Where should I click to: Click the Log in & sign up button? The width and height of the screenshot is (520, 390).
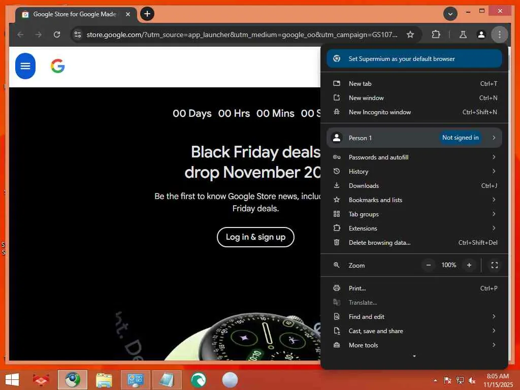255,237
